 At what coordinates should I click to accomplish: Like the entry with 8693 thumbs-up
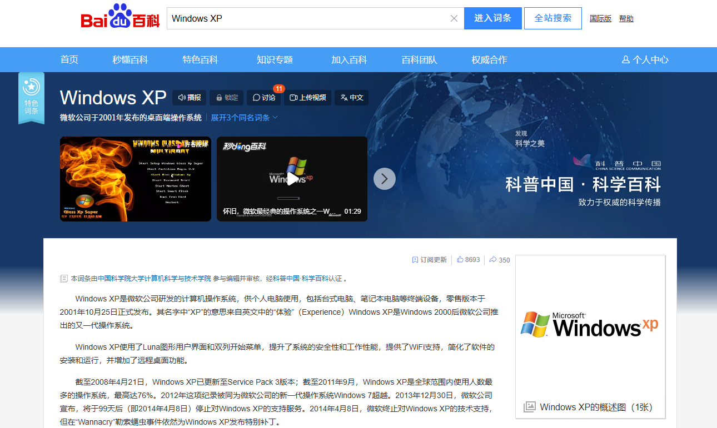[x=469, y=260]
